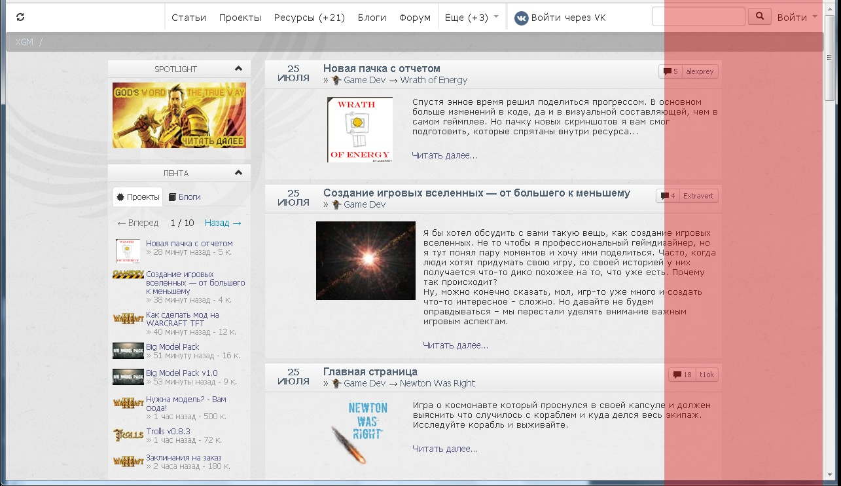
Task: Click the 1 / 10 page indicator
Action: tap(182, 223)
